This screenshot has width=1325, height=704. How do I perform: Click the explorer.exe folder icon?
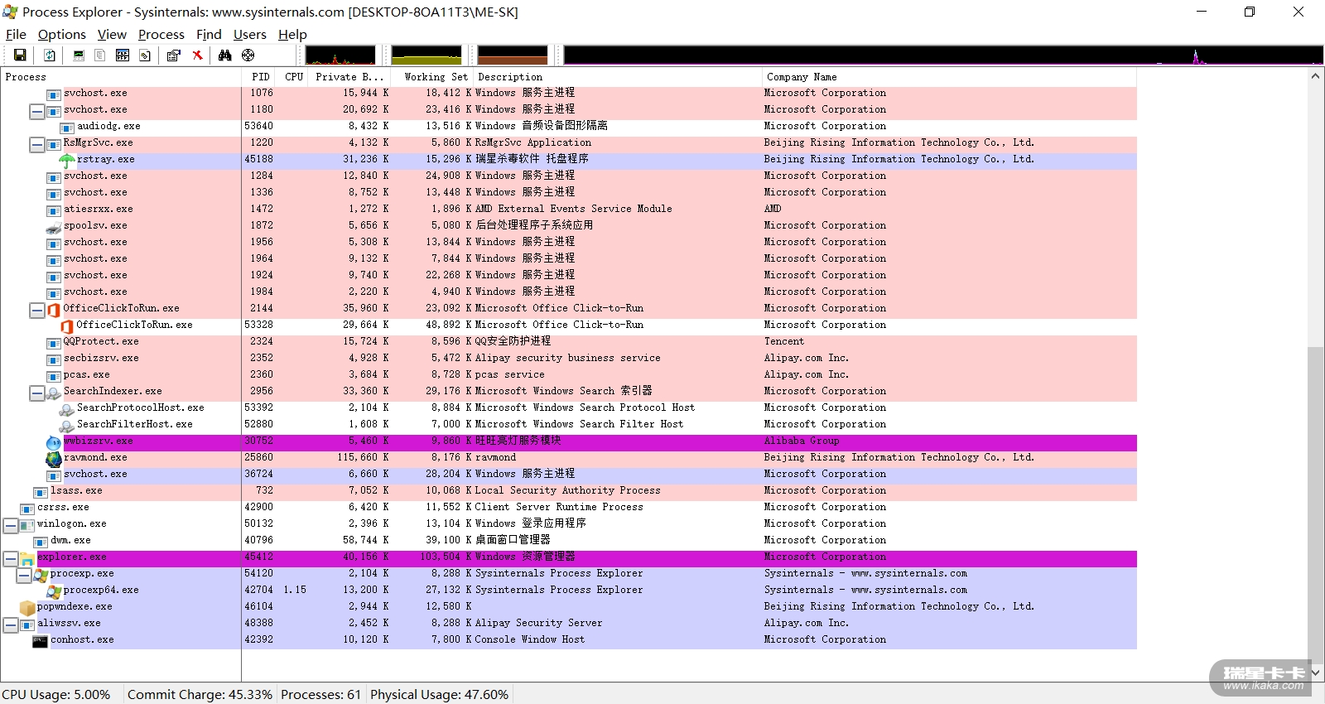[x=27, y=558]
